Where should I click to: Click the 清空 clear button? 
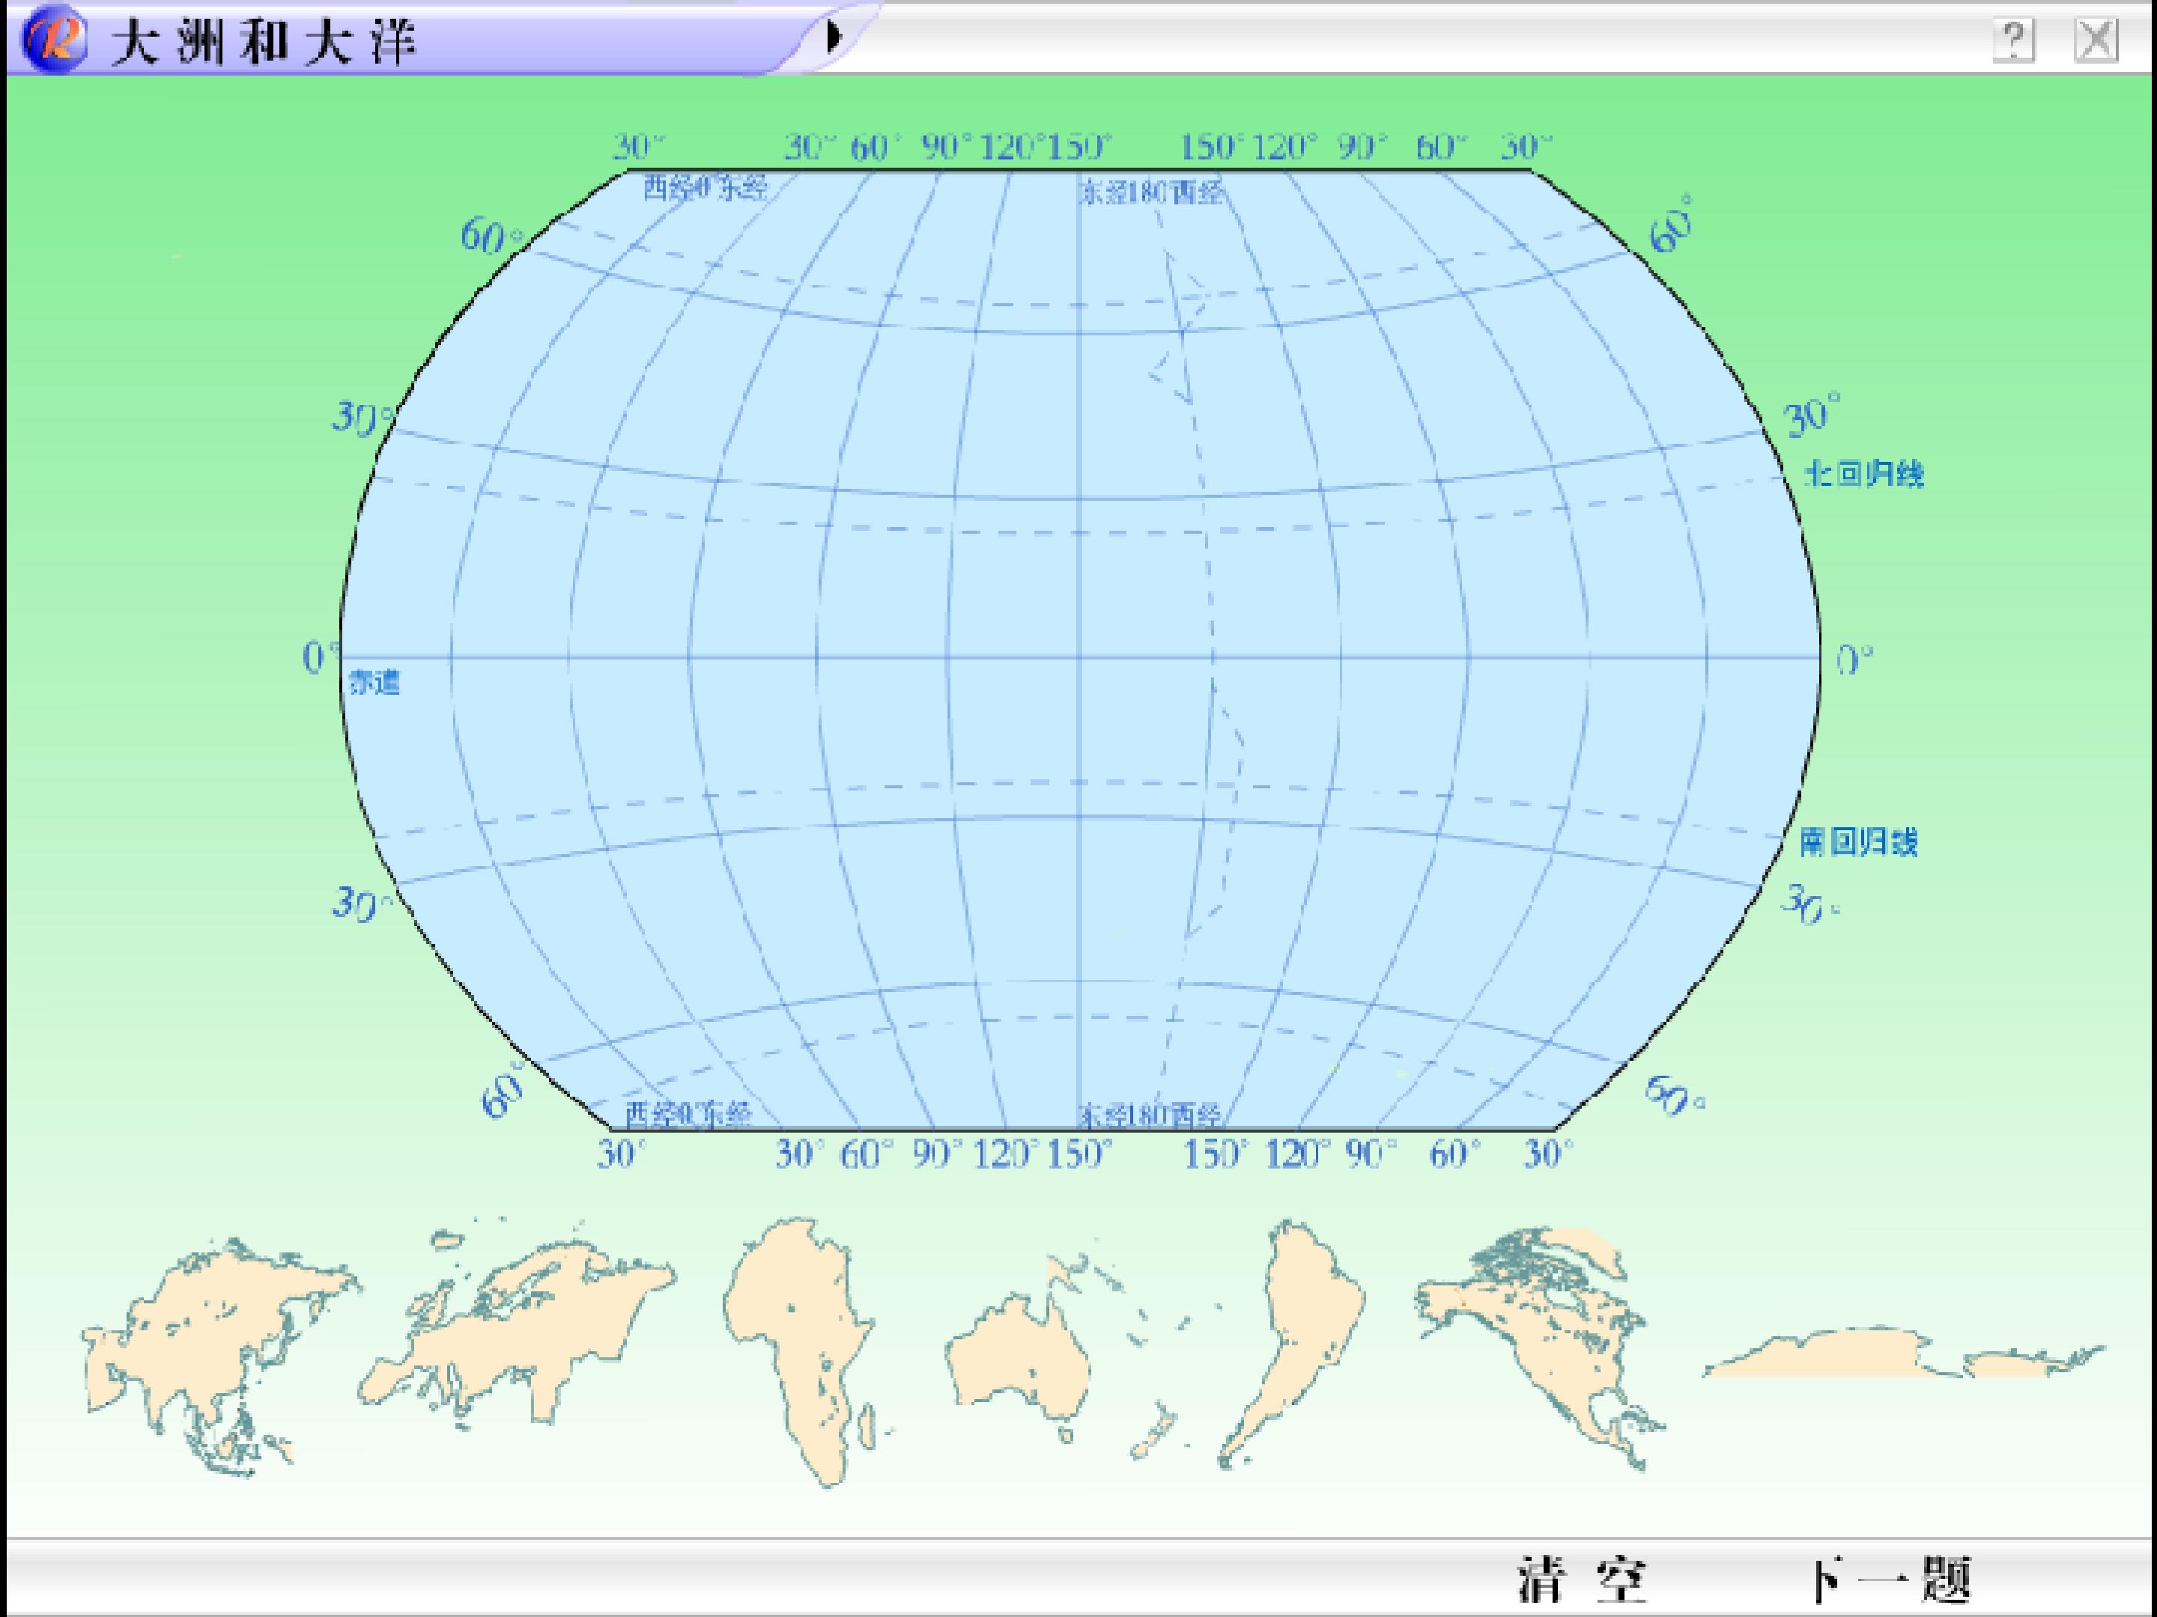tap(1582, 1580)
